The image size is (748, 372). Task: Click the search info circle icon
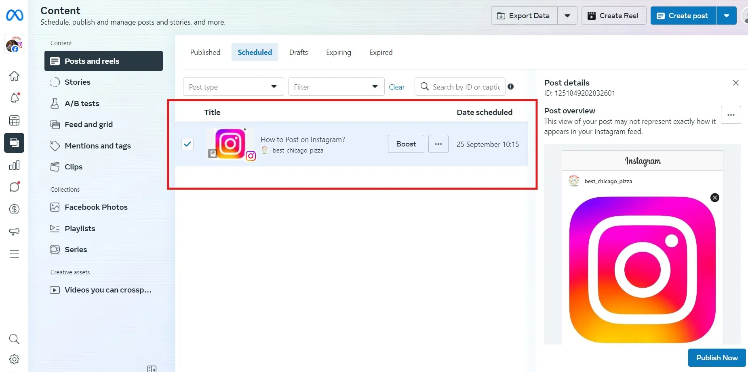pyautogui.click(x=511, y=87)
